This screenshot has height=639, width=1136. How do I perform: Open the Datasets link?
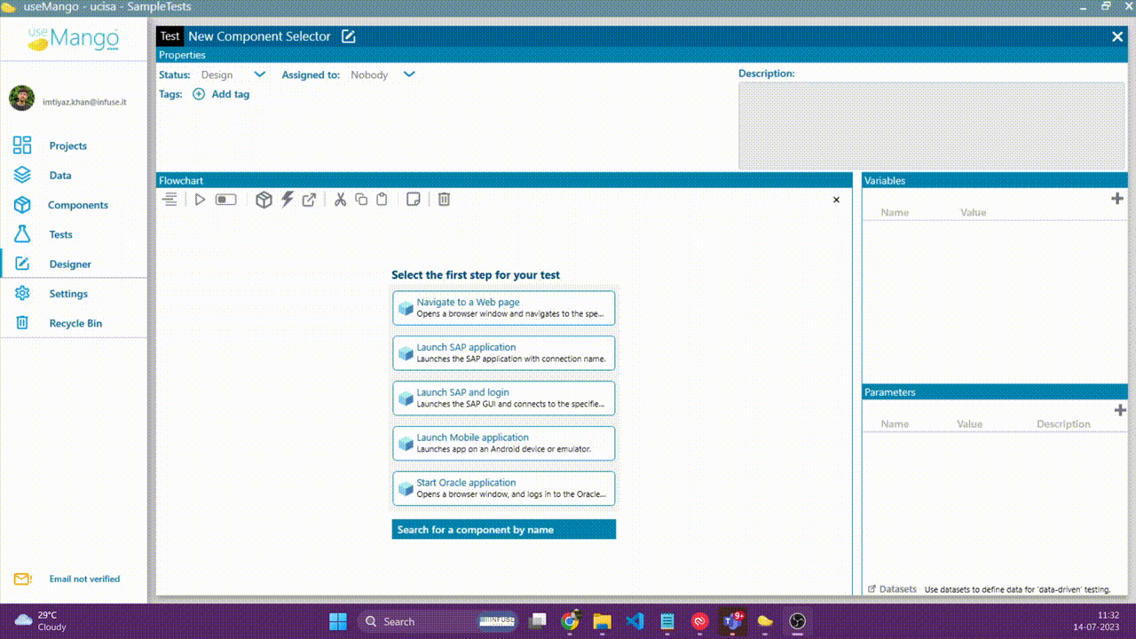(892, 589)
